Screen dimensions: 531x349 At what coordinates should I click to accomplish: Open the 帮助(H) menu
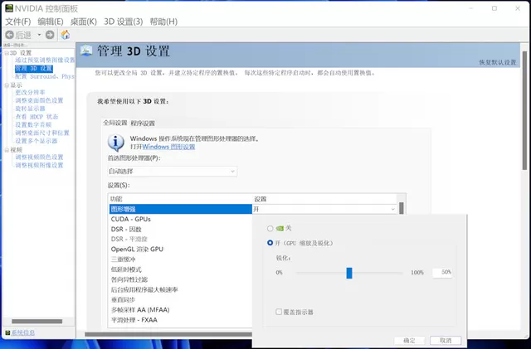pyautogui.click(x=163, y=22)
